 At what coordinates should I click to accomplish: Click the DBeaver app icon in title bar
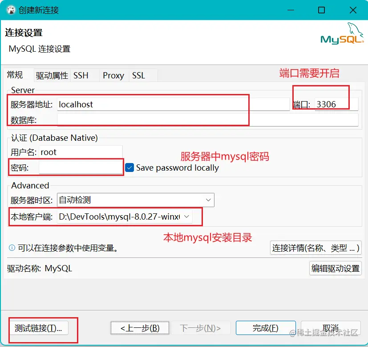point(11,10)
